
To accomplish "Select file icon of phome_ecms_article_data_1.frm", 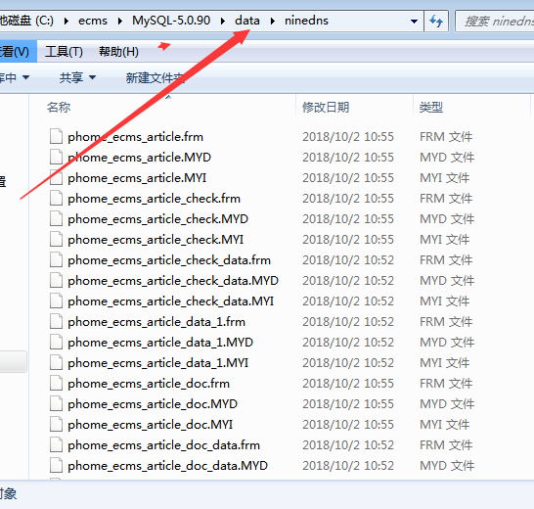I will coord(56,321).
